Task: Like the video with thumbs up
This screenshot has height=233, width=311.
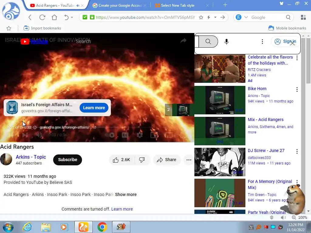Action: coord(121,160)
